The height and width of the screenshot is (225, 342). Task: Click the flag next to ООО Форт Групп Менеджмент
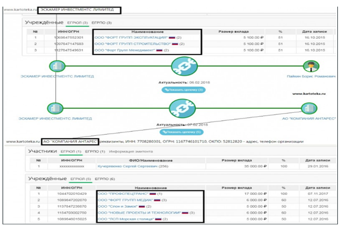(x=159, y=50)
